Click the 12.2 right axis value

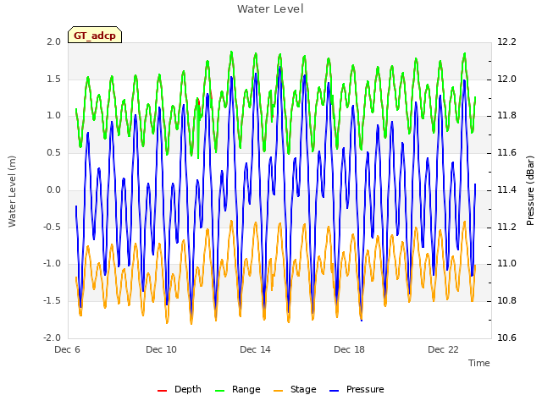coord(506,41)
